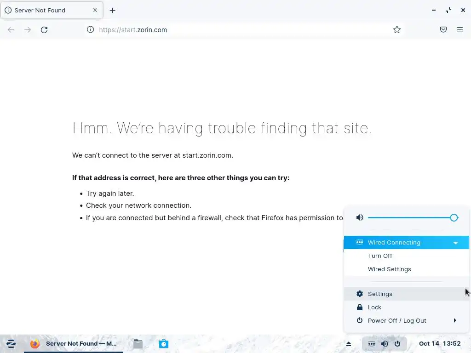Open site information icon in address bar
The width and height of the screenshot is (471, 353).
pos(91,29)
